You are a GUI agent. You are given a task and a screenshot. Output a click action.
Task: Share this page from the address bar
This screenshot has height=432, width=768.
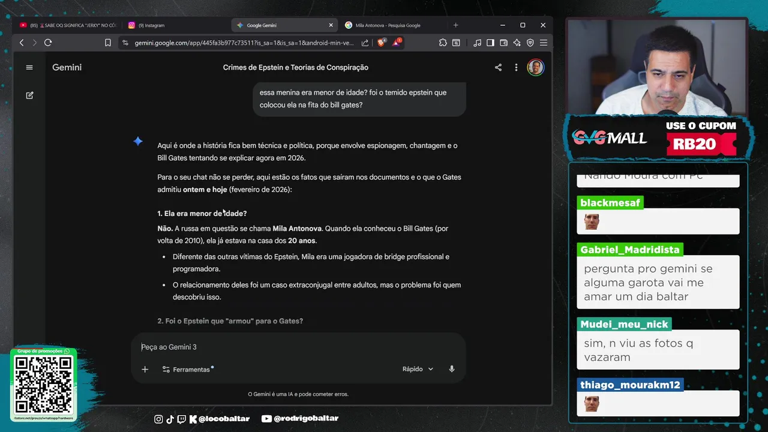coord(365,43)
